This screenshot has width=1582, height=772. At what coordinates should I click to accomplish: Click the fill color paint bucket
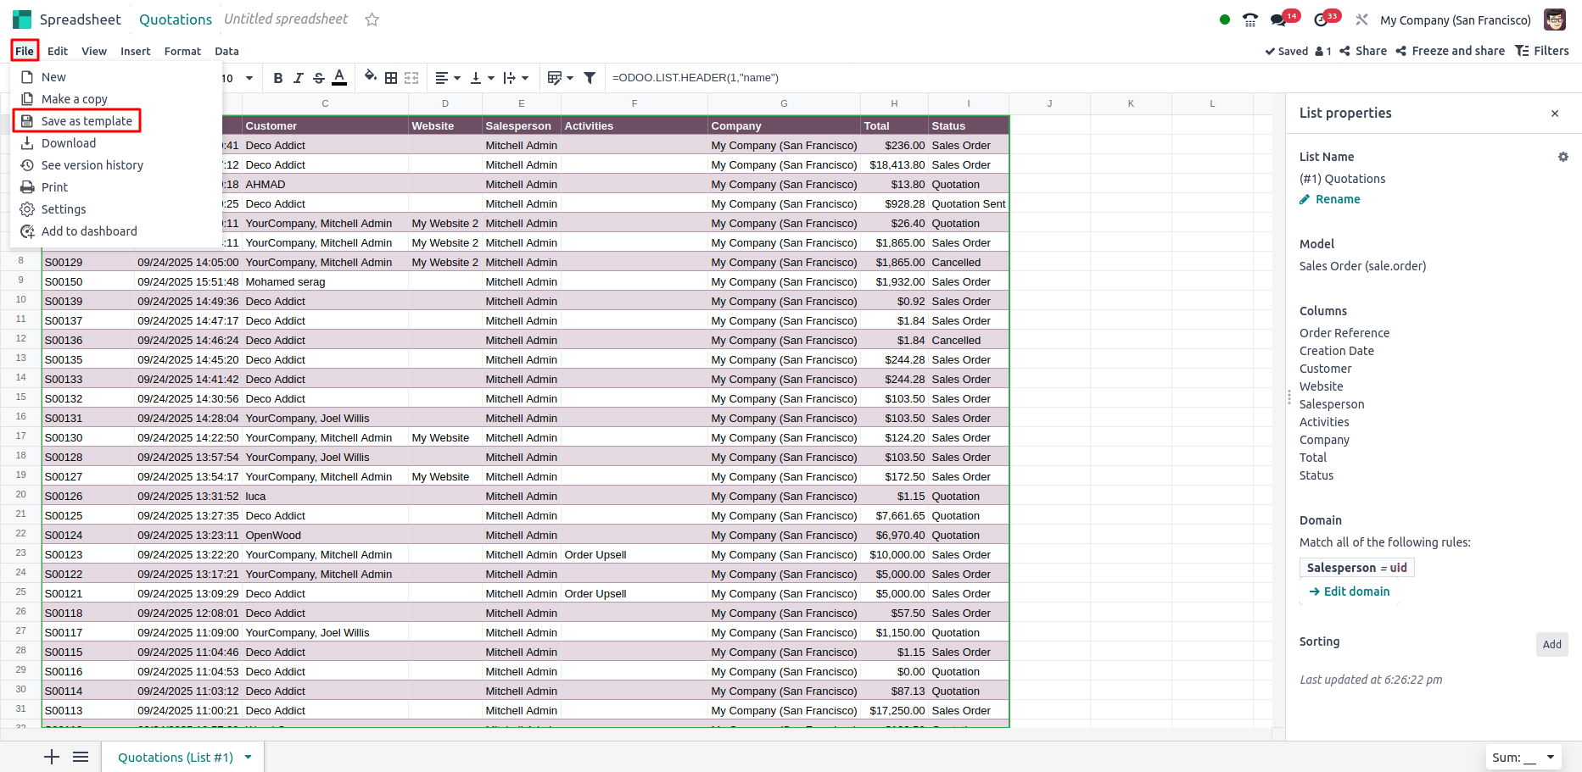click(371, 77)
